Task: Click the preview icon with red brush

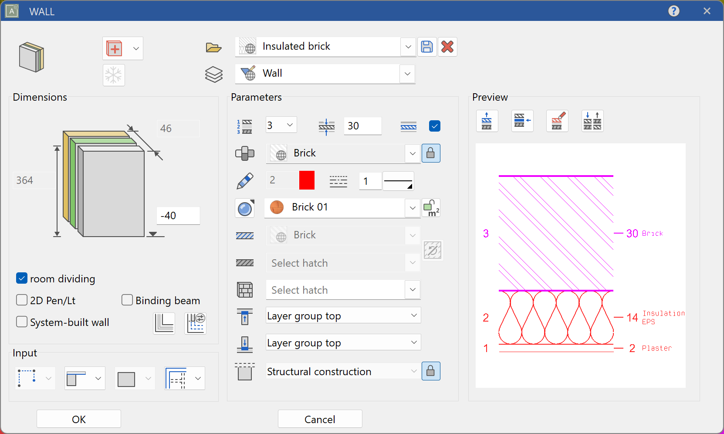Action: tap(558, 121)
